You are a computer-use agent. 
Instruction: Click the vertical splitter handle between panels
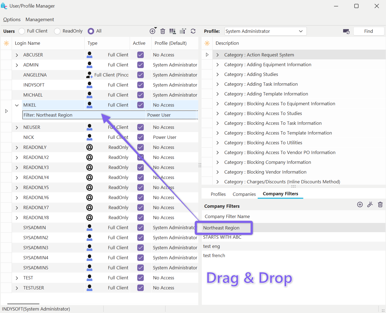(x=200, y=165)
